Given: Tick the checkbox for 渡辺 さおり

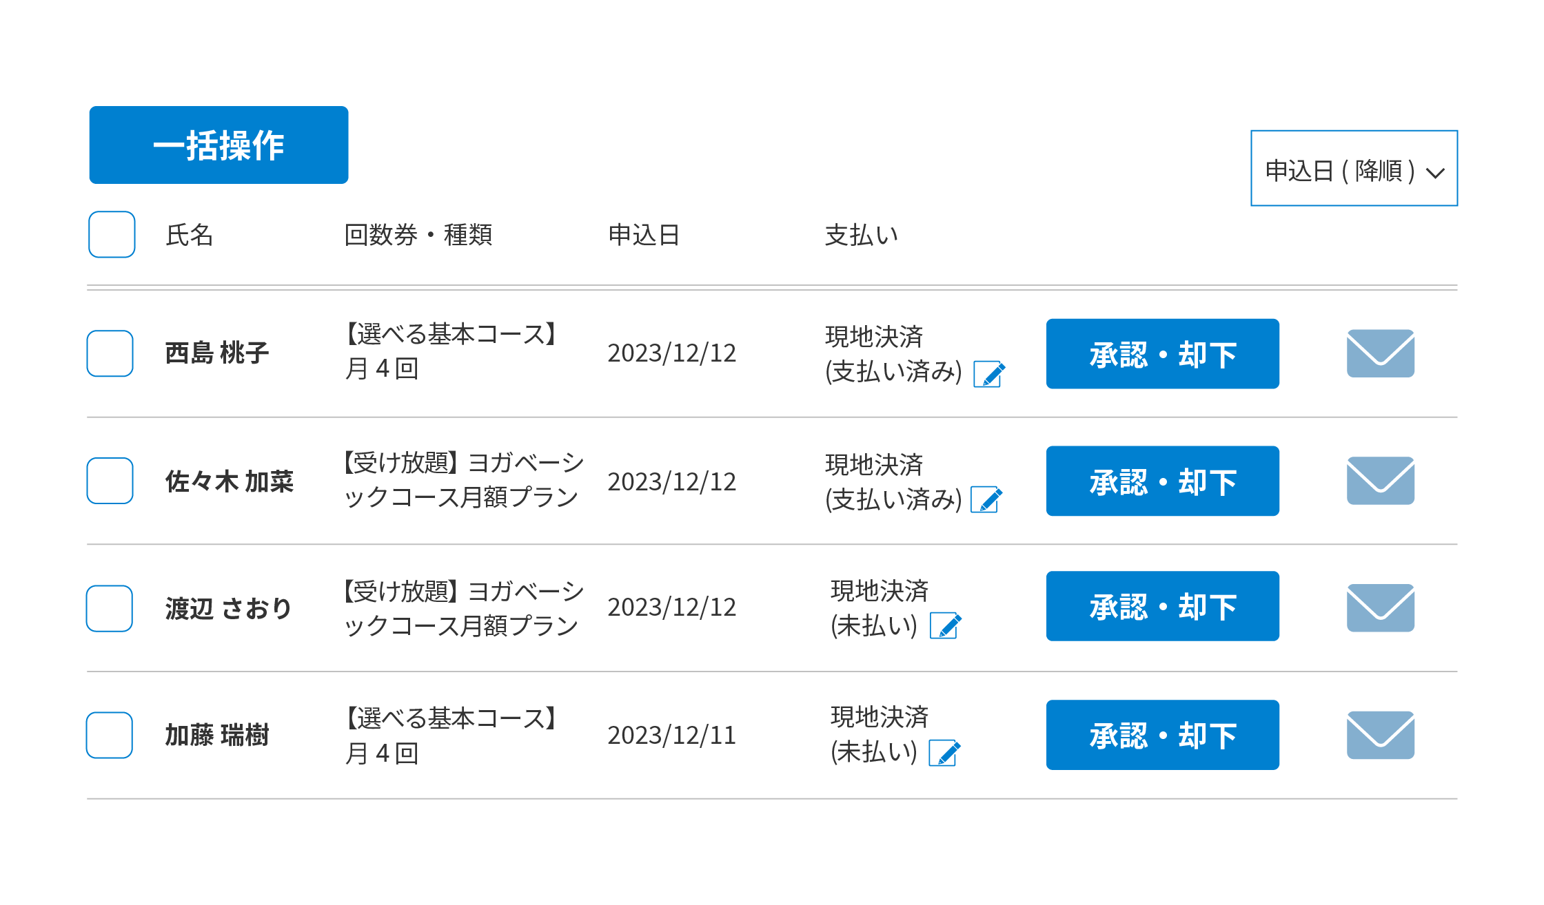Looking at the screenshot, I should pyautogui.click(x=110, y=608).
